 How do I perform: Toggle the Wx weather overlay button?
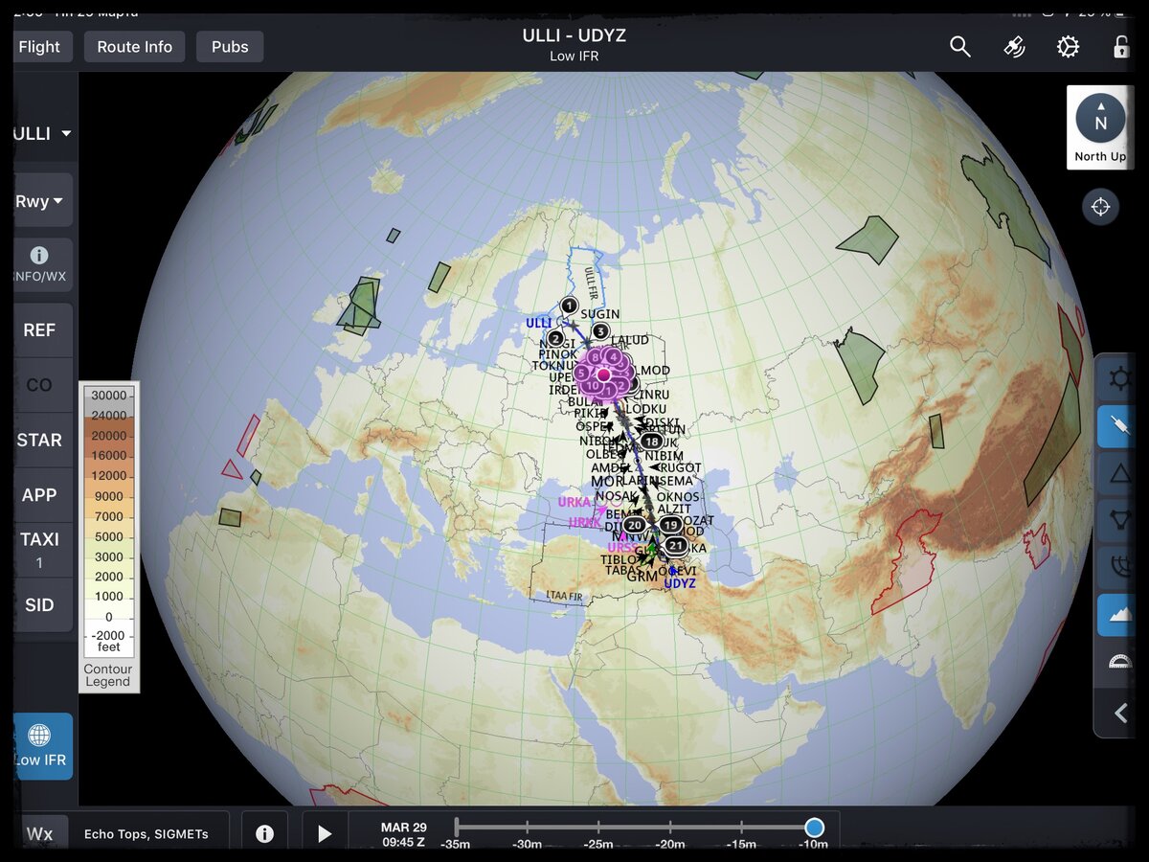tap(39, 833)
